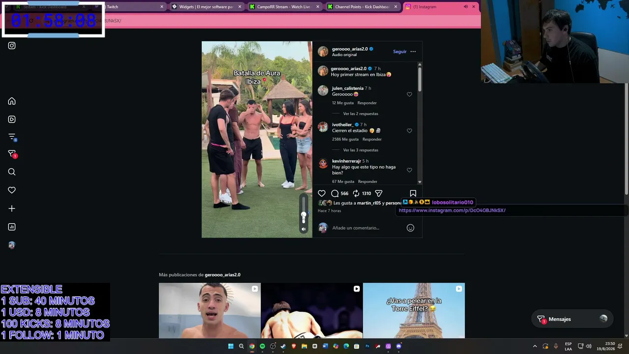This screenshot has height=354, width=629.
Task: View '2586 Me gusta' likes on comment
Action: [x=344, y=139]
